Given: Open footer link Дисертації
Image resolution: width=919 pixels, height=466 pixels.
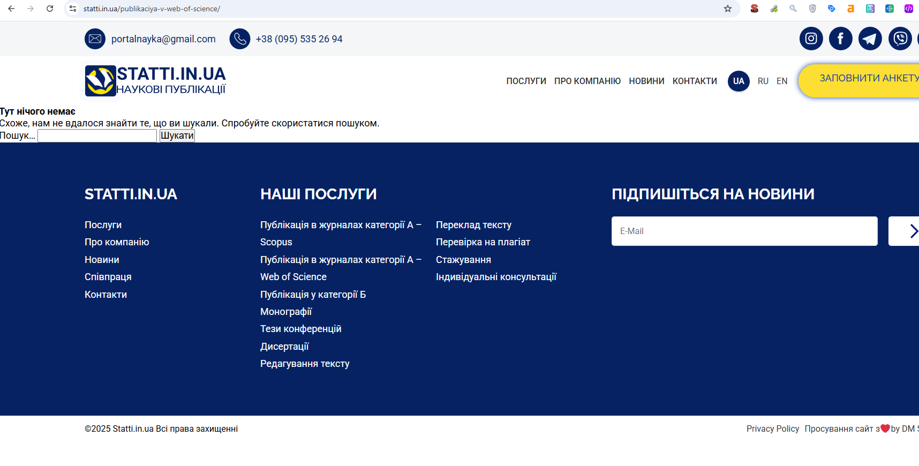Looking at the screenshot, I should tap(284, 347).
